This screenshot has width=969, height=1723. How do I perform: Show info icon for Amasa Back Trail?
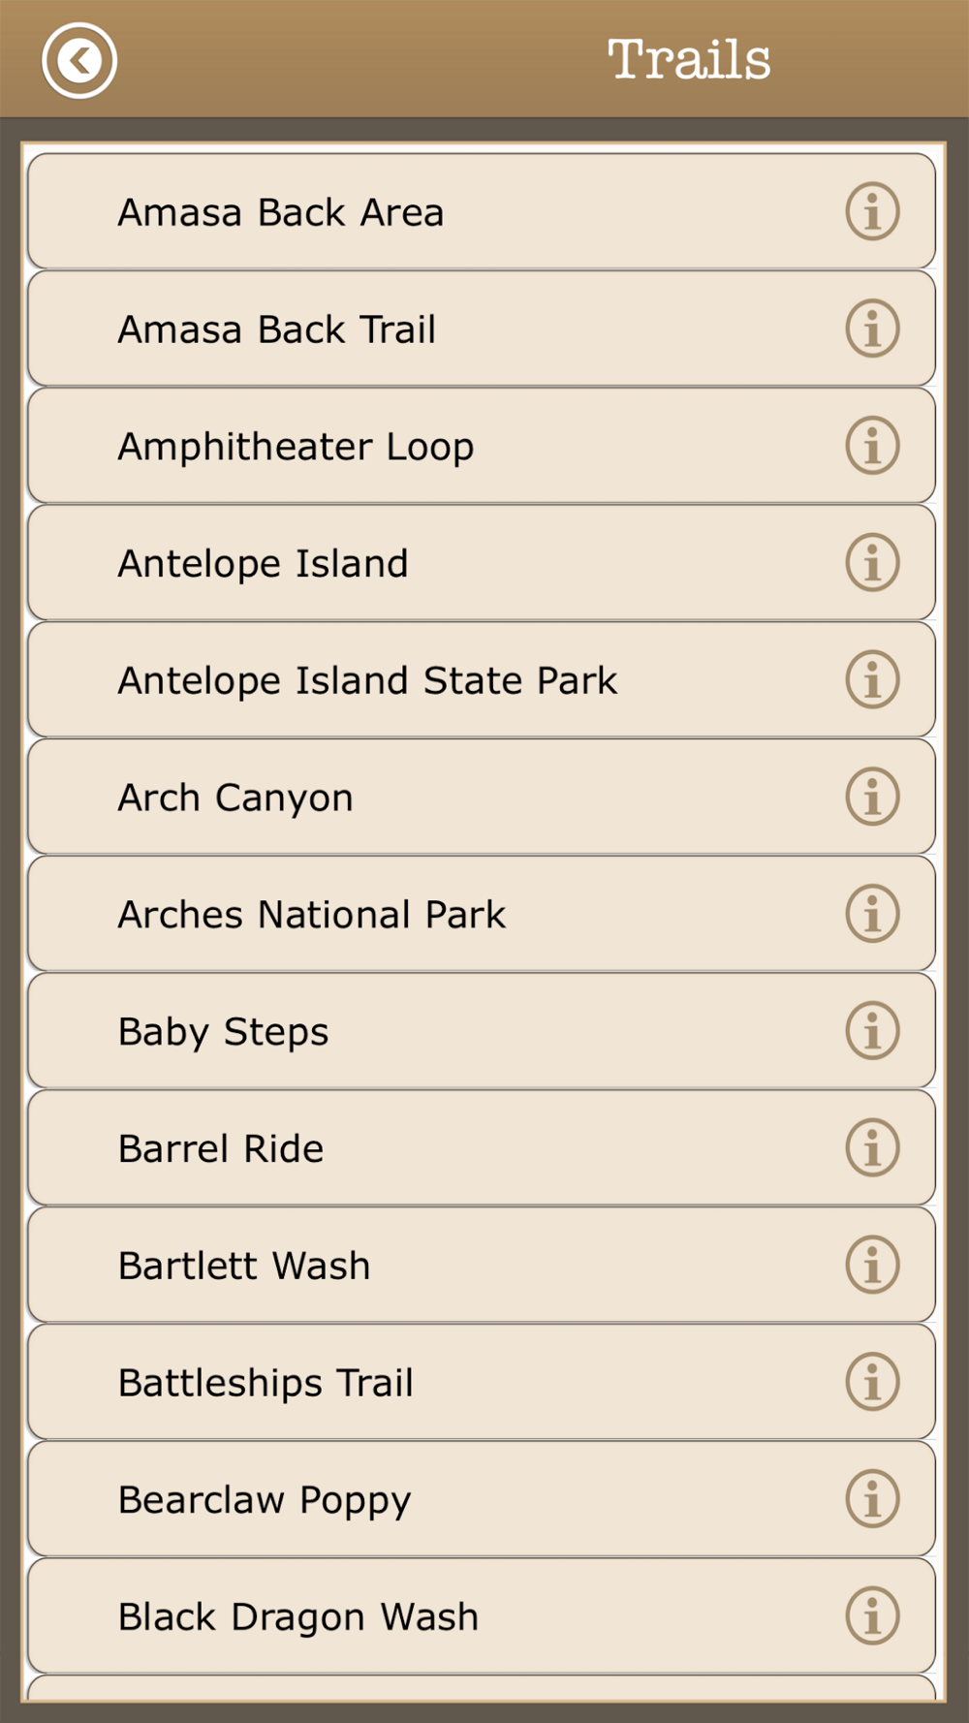pyautogui.click(x=872, y=329)
